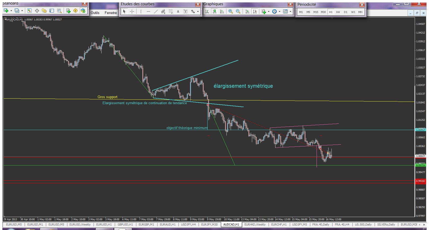Open the Strategy Tester icon
This screenshot has height=230, width=429.
pyautogui.click(x=59, y=11)
